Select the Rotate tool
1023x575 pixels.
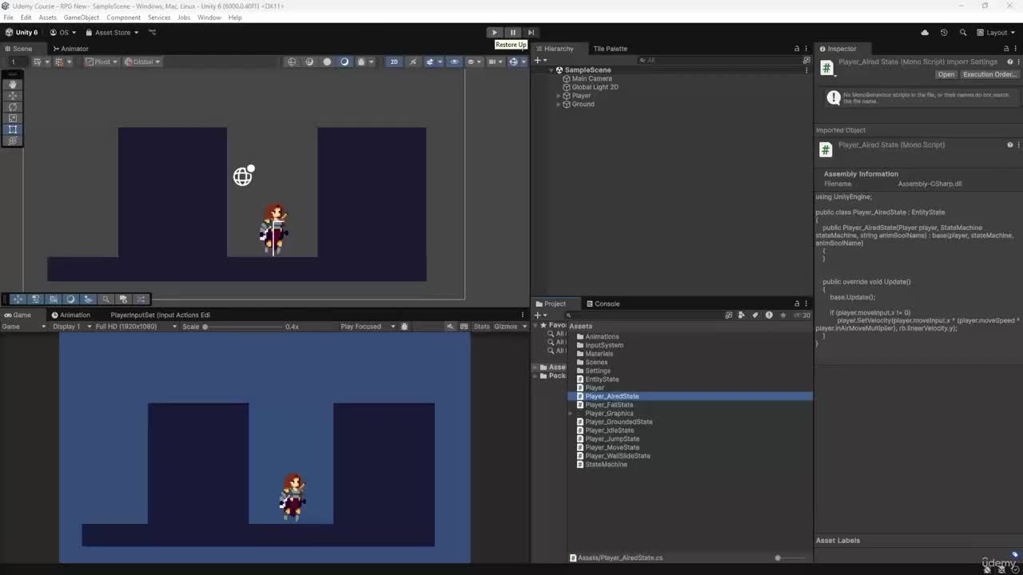coord(12,106)
